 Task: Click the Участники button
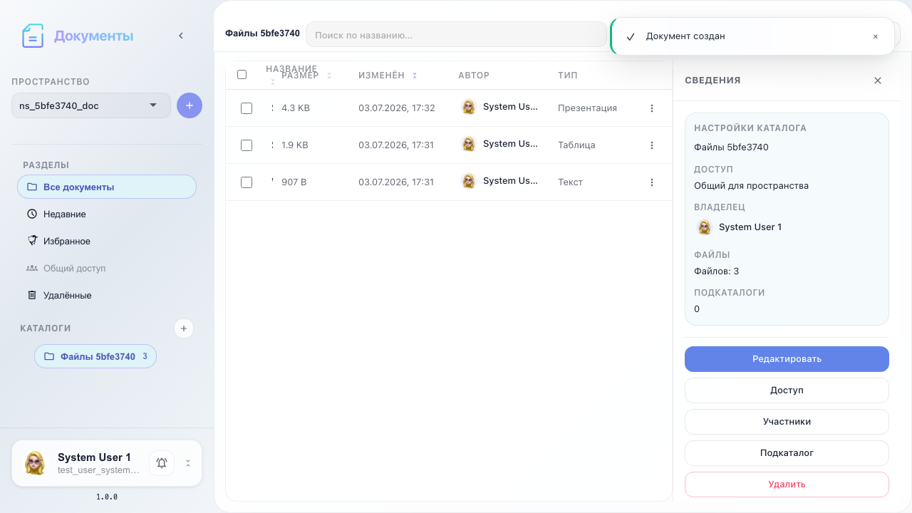coord(787,422)
